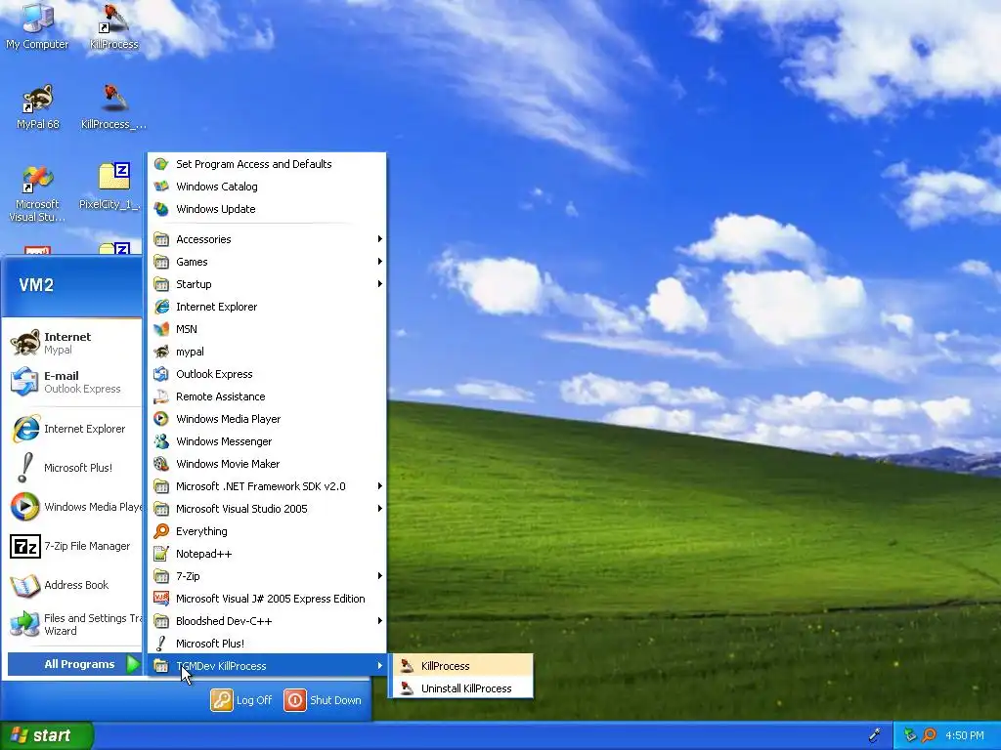Click the Everything tray icon in taskbar
Viewport: 1001px width, 750px height.
tap(930, 735)
